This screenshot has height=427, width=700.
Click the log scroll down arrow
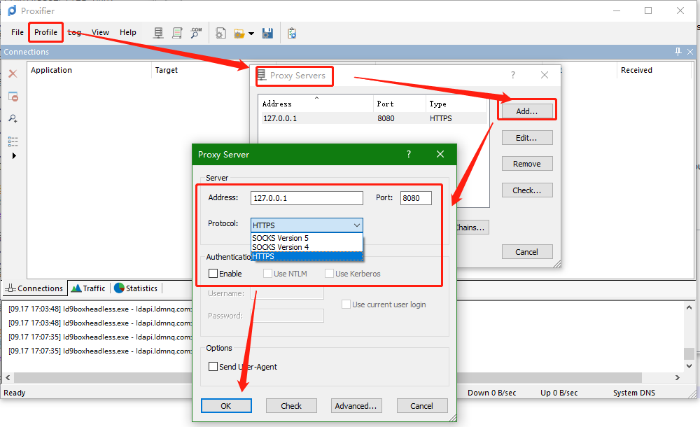point(689,366)
